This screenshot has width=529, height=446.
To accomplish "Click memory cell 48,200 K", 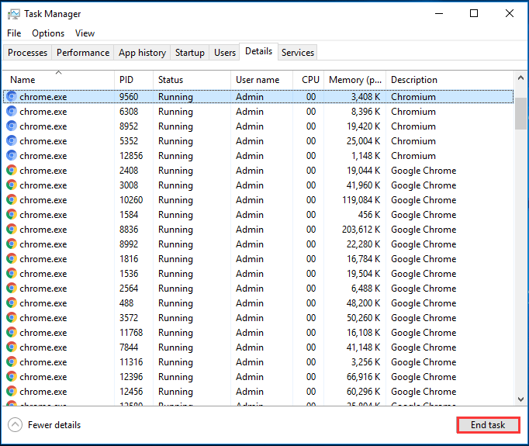I will pos(363,303).
